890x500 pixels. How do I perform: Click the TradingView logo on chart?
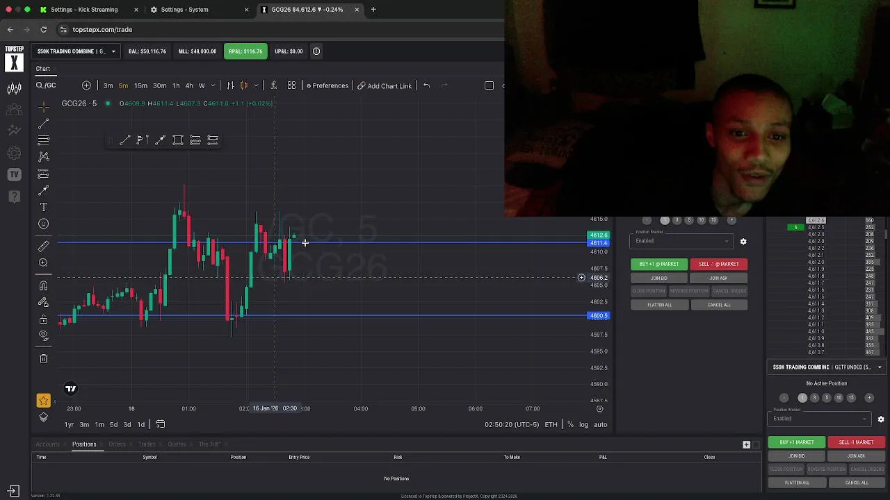(70, 389)
